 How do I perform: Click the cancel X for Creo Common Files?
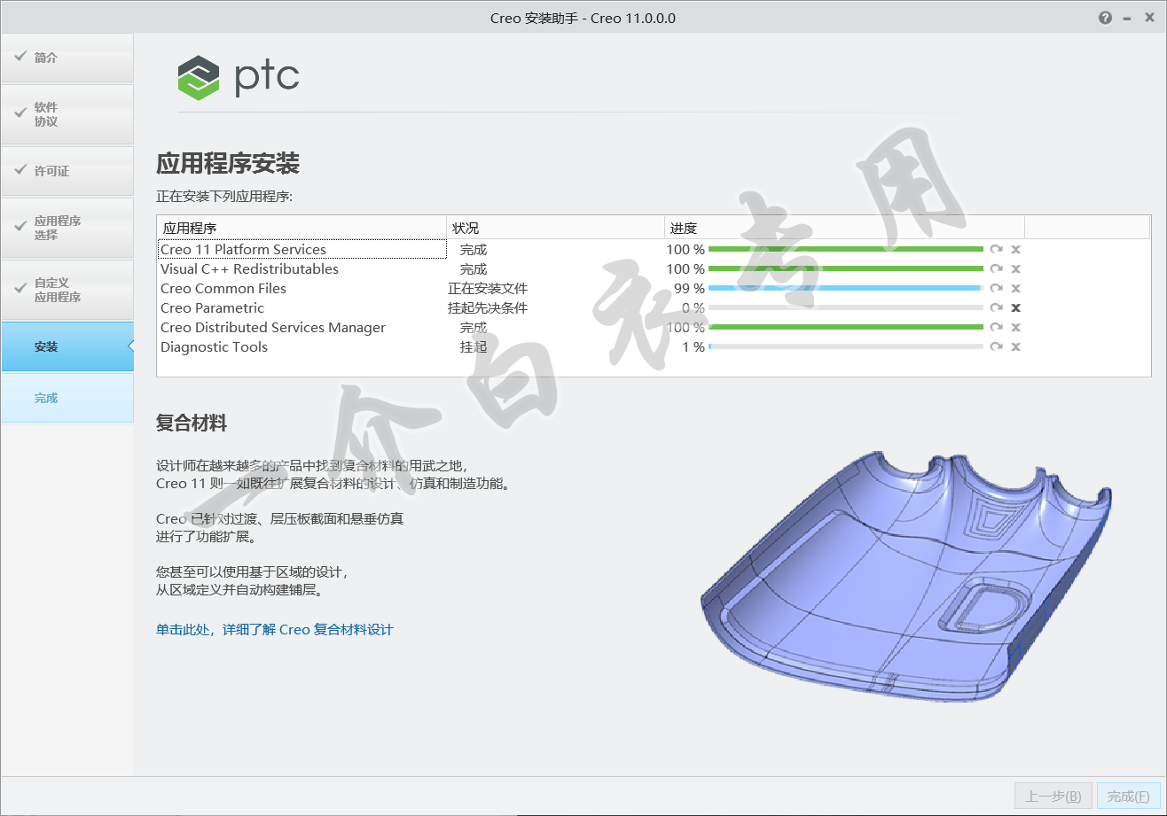tap(1016, 288)
